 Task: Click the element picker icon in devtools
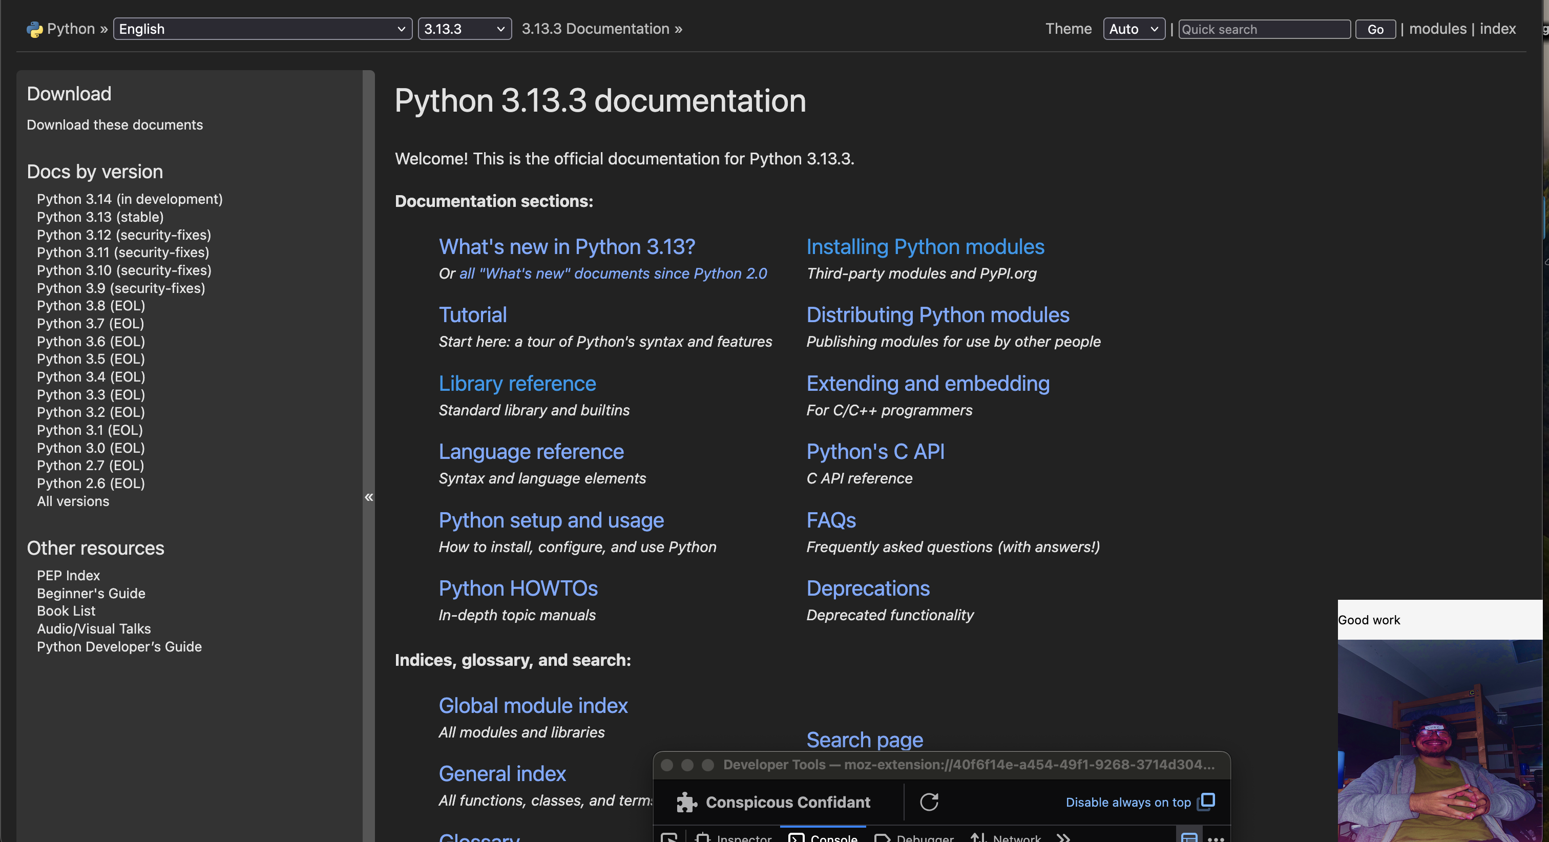(668, 837)
